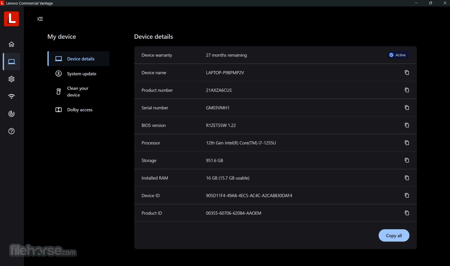Screen dimensions: 450x266
Task: Select the 00355-60706-62084-AAOEM product ID
Action: click(x=233, y=213)
